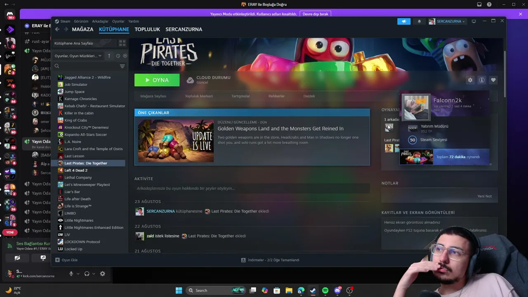Open SERCANZURNA profile link in activity feed
This screenshot has height=297, width=528.
pos(160,211)
